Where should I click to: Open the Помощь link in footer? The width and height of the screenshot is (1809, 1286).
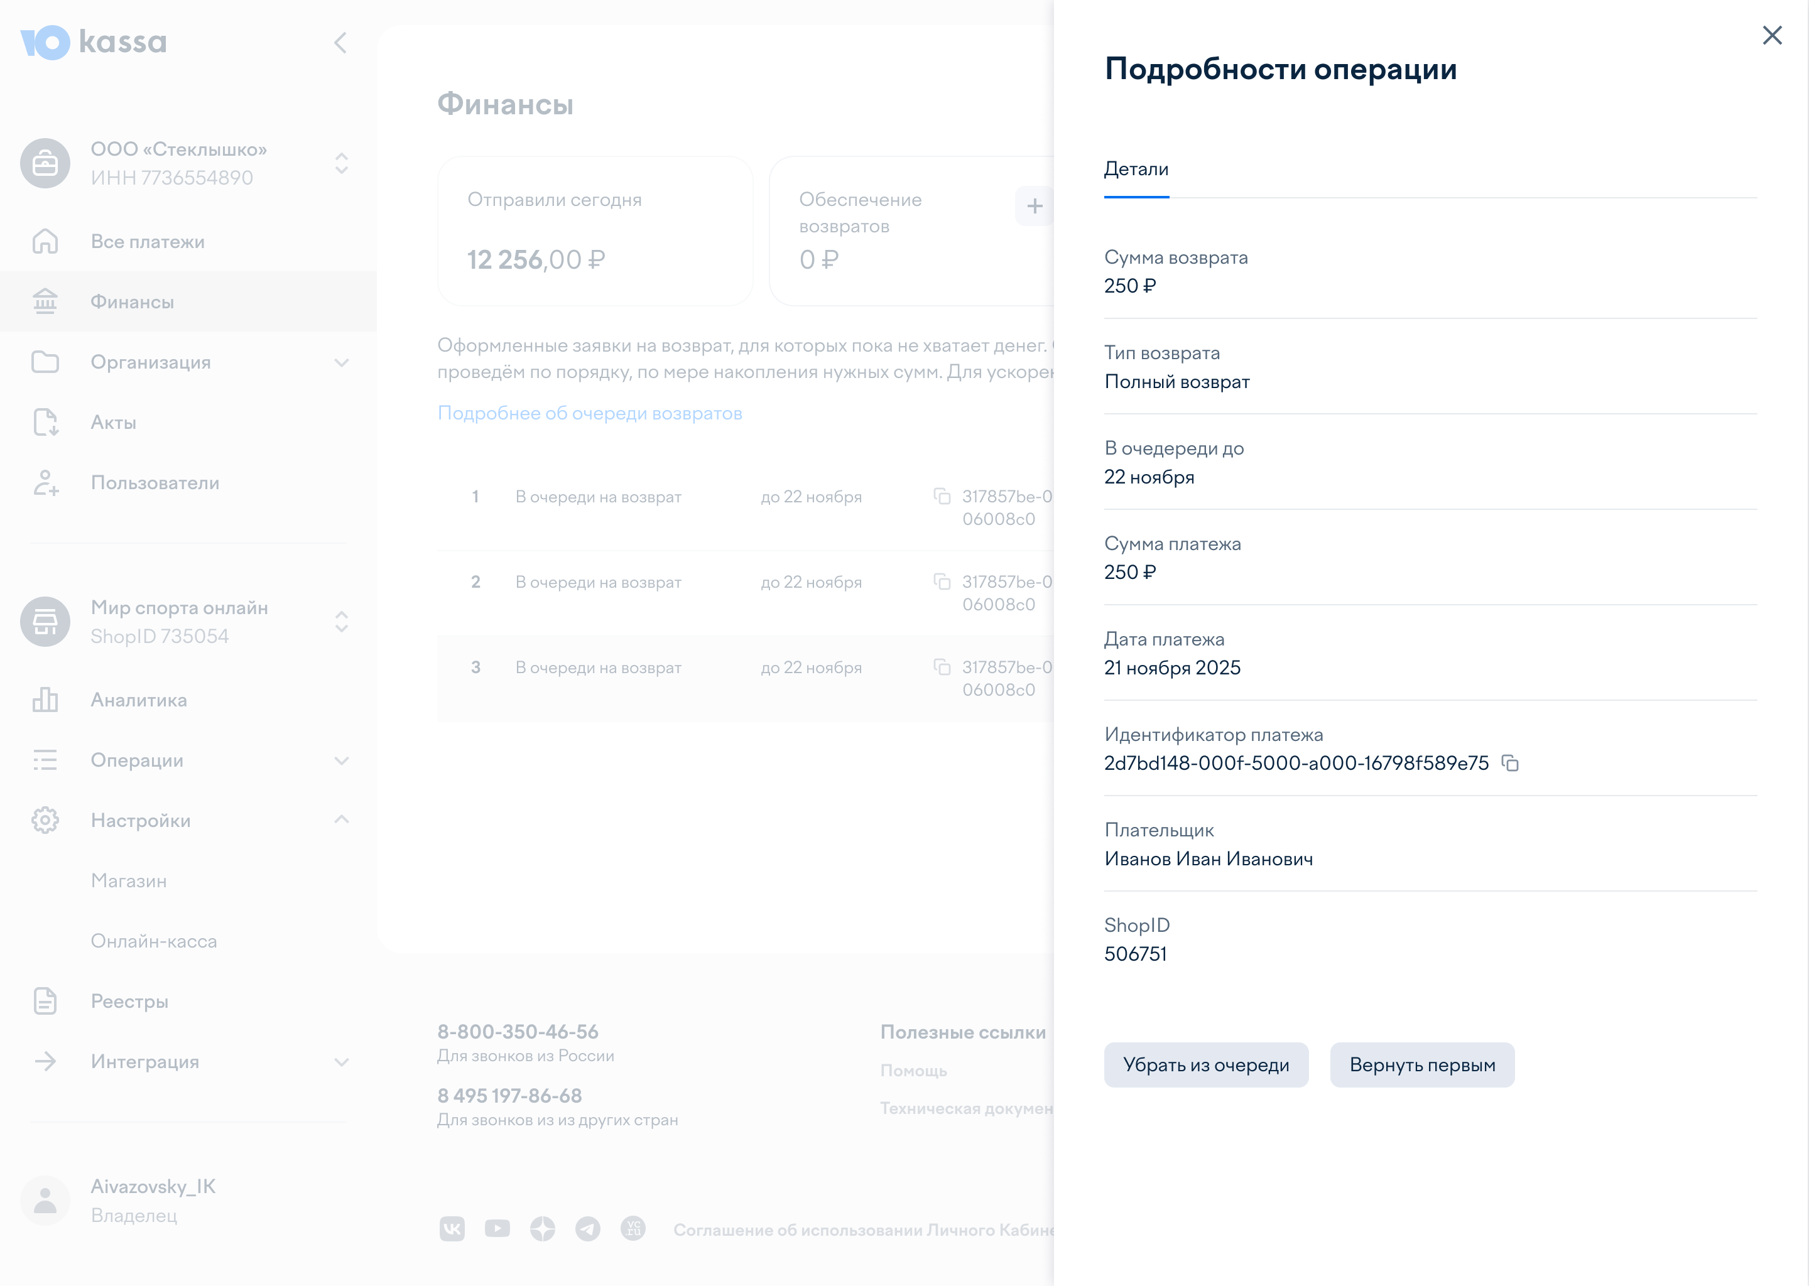click(914, 1071)
